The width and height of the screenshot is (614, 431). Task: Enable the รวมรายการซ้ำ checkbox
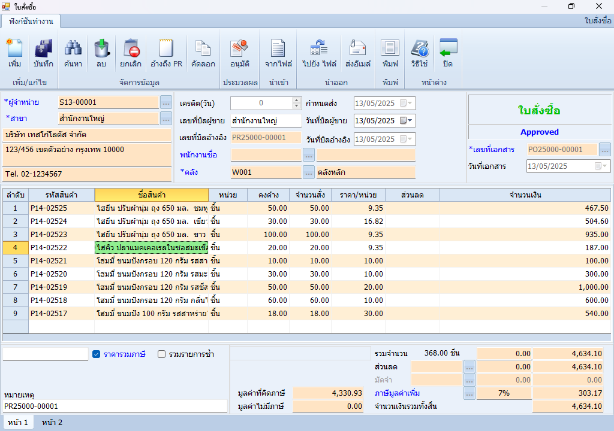(161, 354)
